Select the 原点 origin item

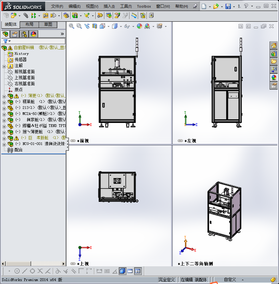point(18,90)
